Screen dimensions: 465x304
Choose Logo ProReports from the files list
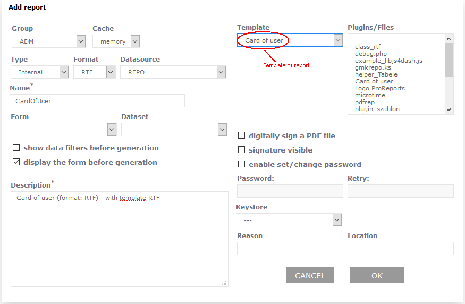(x=379, y=88)
